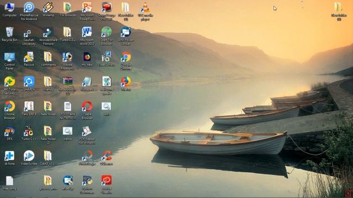Open the Turbo C 3.2 folder
Viewport: 353px width, 198px height.
[67, 34]
